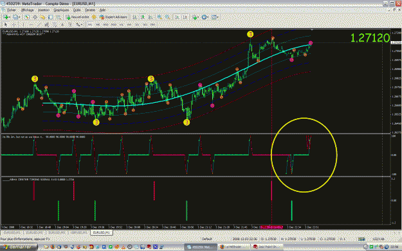Draw a vertical line tool
Screen dimensions: 402x251
(x=23, y=25)
